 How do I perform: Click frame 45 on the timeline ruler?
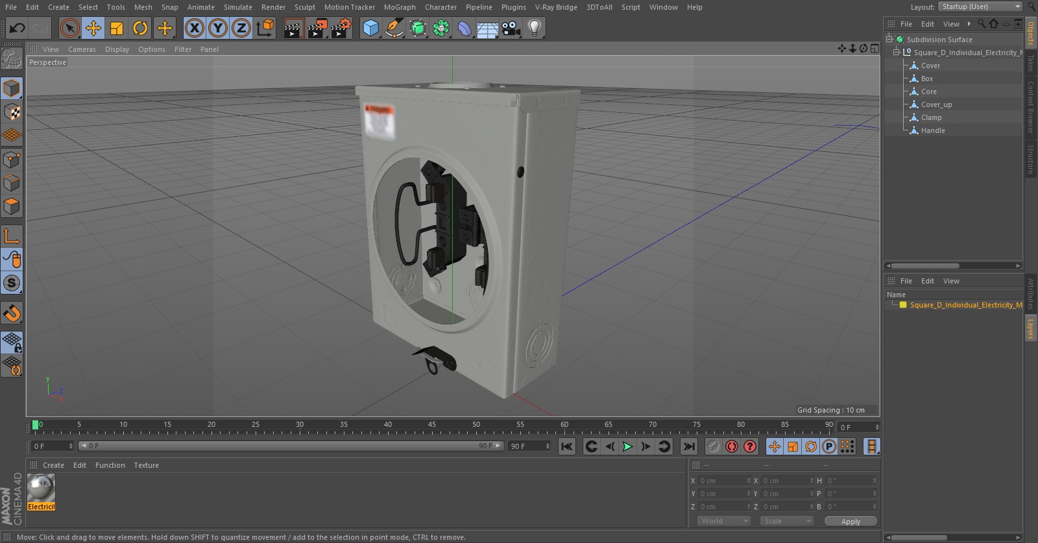point(432,428)
